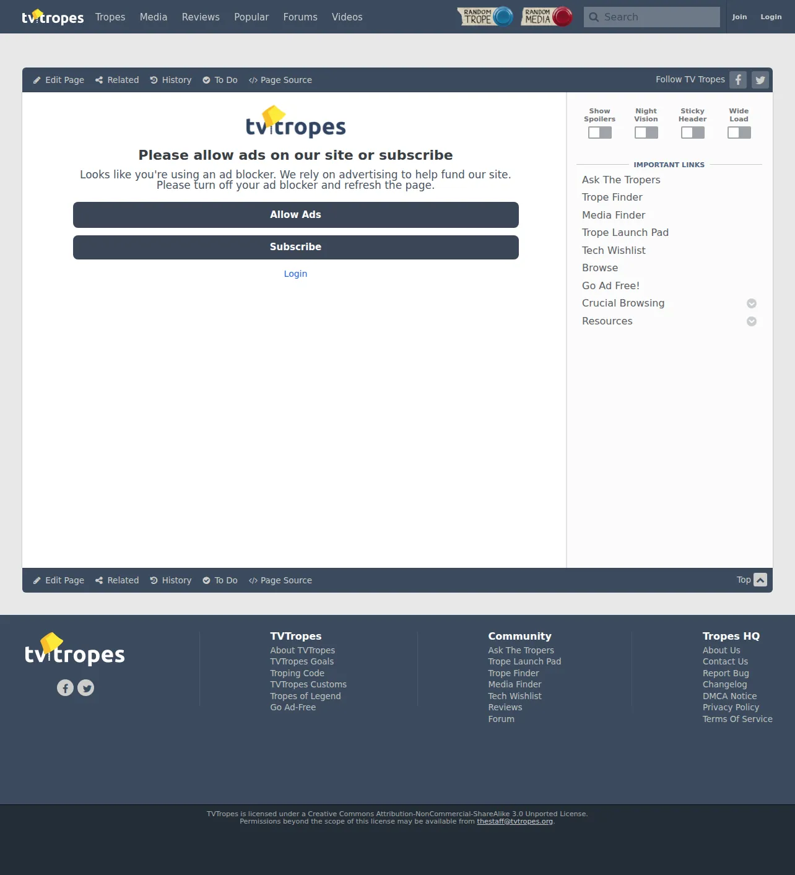
Task: View History in the top page toolbar
Action: pyautogui.click(x=171, y=80)
